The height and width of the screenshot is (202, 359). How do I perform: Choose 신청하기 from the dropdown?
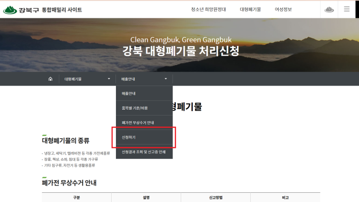(x=144, y=137)
